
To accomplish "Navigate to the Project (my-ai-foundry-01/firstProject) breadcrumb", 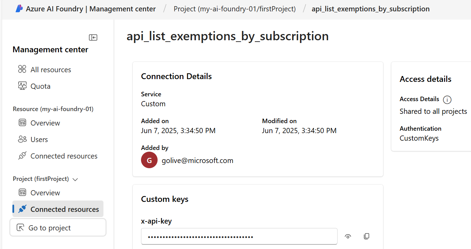I will click(234, 9).
